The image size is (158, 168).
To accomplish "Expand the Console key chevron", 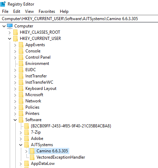I will [15, 51].
